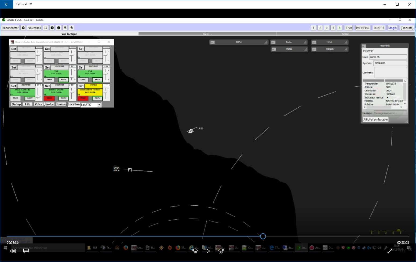The height and width of the screenshot is (262, 416).
Task: Click the video progress bar scrubber handle
Action: (263, 236)
